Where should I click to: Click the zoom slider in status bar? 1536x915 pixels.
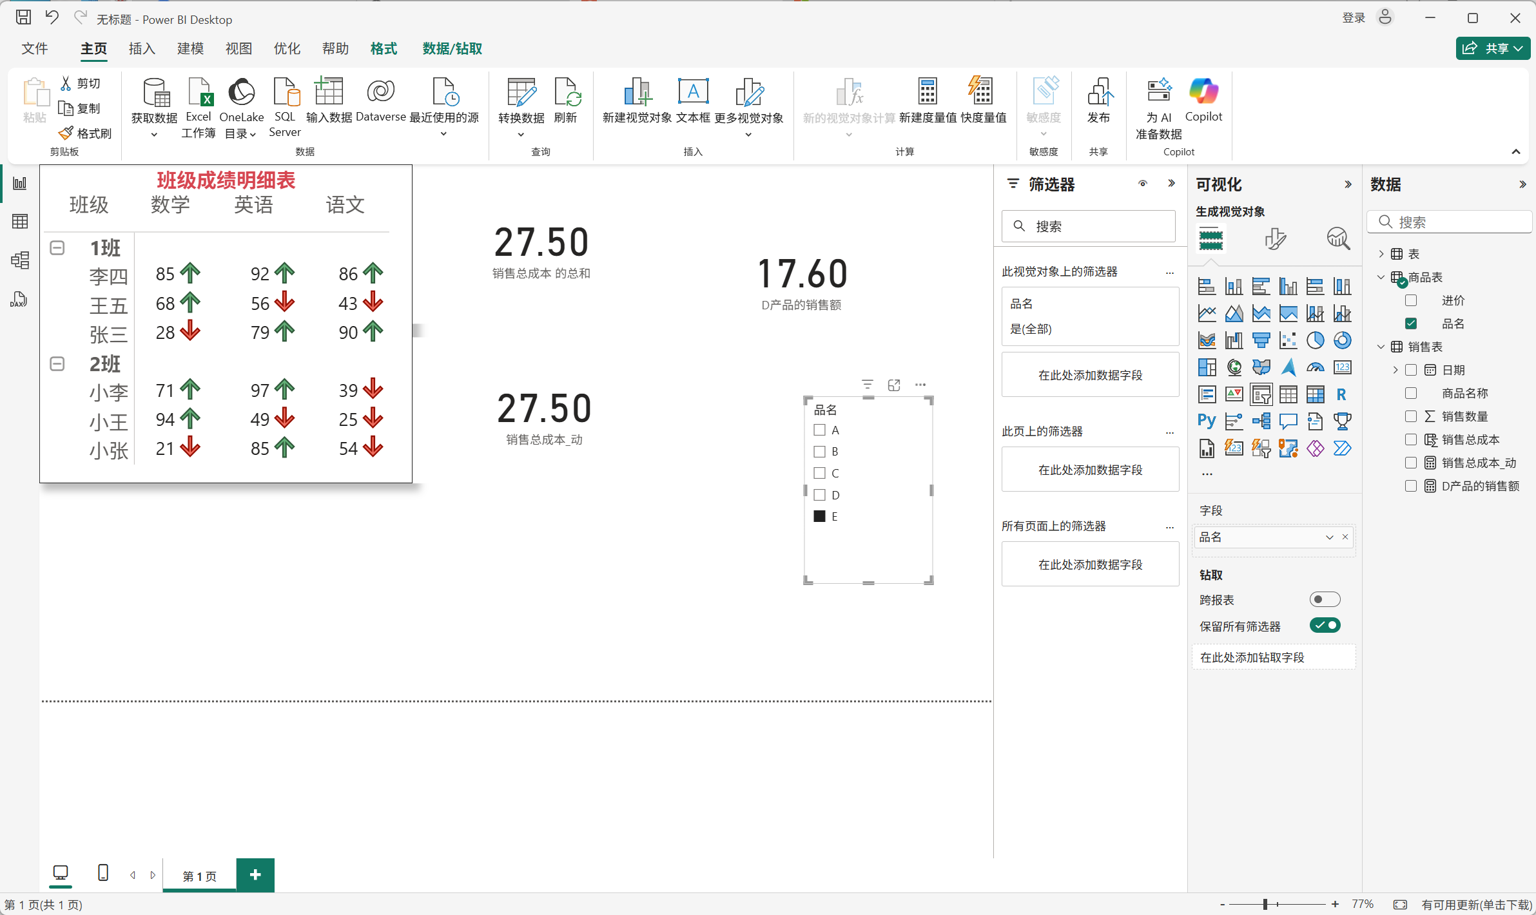coord(1265,904)
